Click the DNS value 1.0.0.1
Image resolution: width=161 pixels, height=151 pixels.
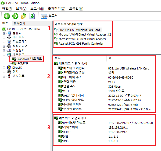113,141
